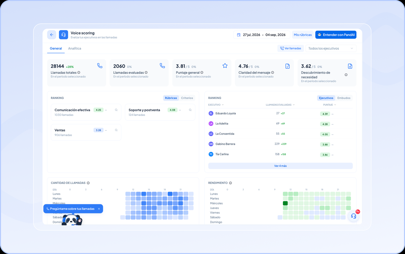The width and height of the screenshot is (405, 254).
Task: Click magnifier icon on Soporte y postventa card
Action: coord(190,110)
